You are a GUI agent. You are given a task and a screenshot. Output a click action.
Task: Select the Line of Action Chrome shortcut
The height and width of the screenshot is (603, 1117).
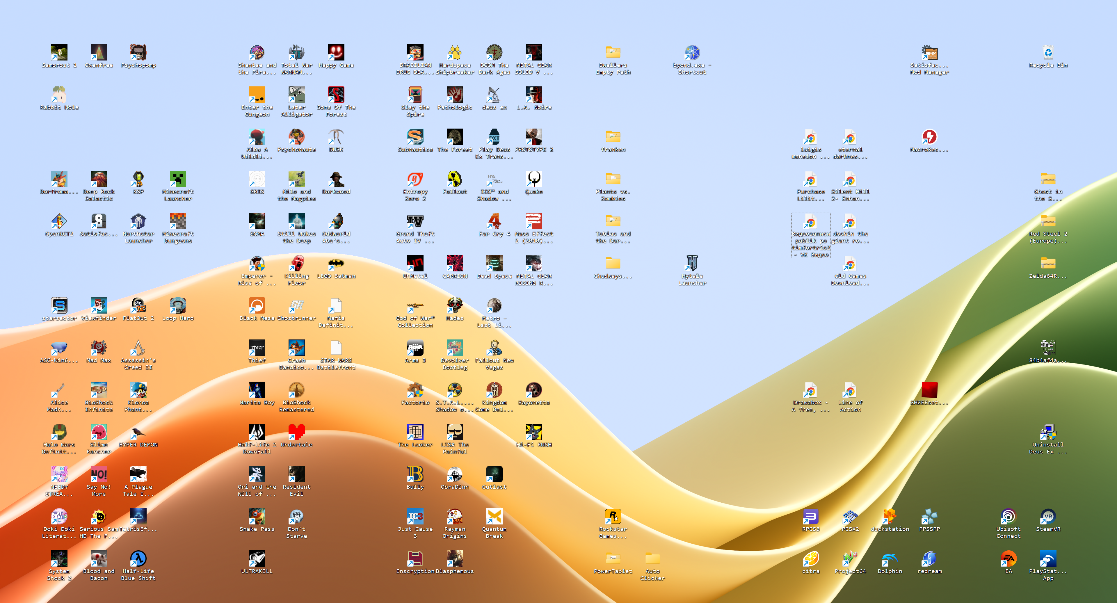pyautogui.click(x=850, y=390)
